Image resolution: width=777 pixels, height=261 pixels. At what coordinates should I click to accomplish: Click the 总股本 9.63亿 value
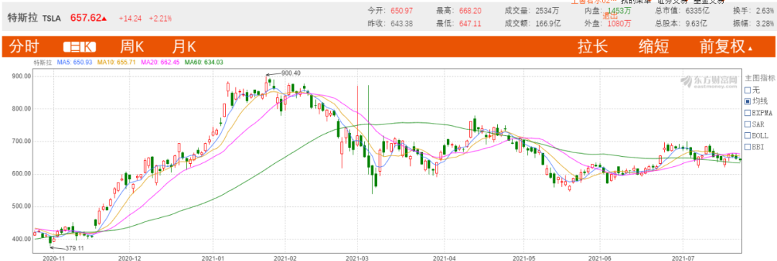coord(696,23)
